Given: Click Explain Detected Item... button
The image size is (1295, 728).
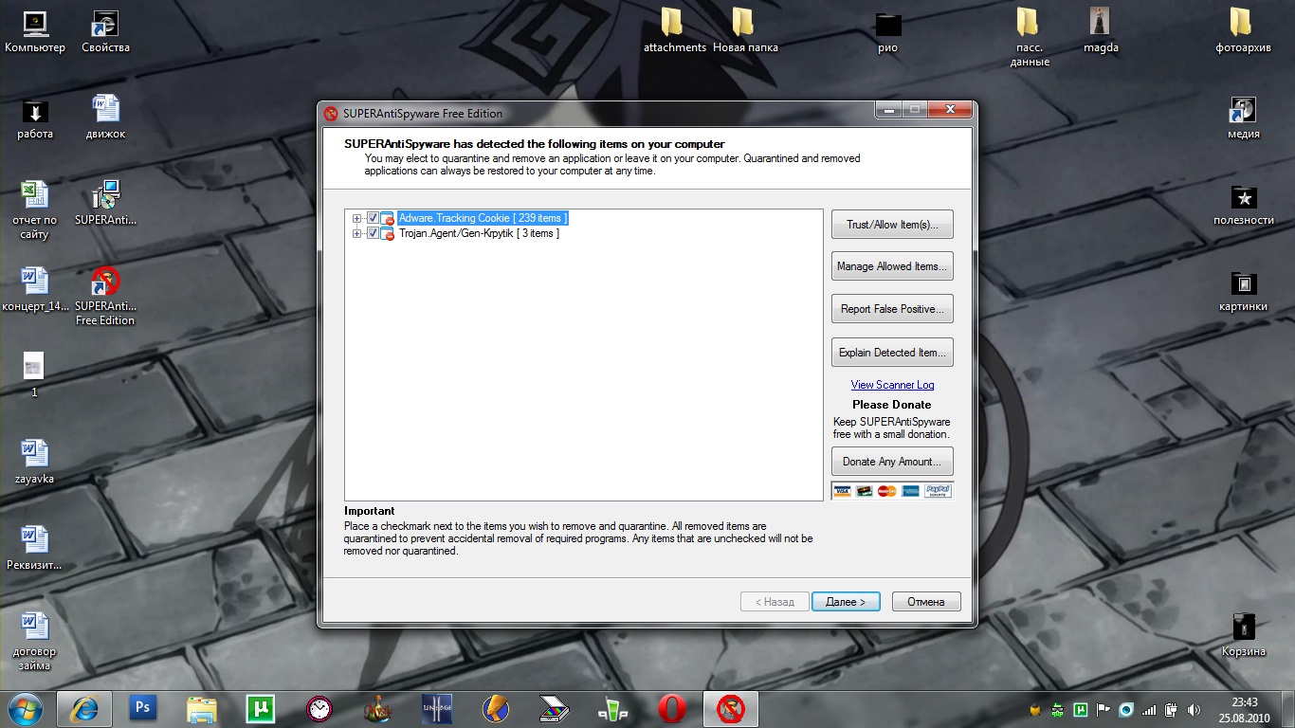Looking at the screenshot, I should [892, 353].
